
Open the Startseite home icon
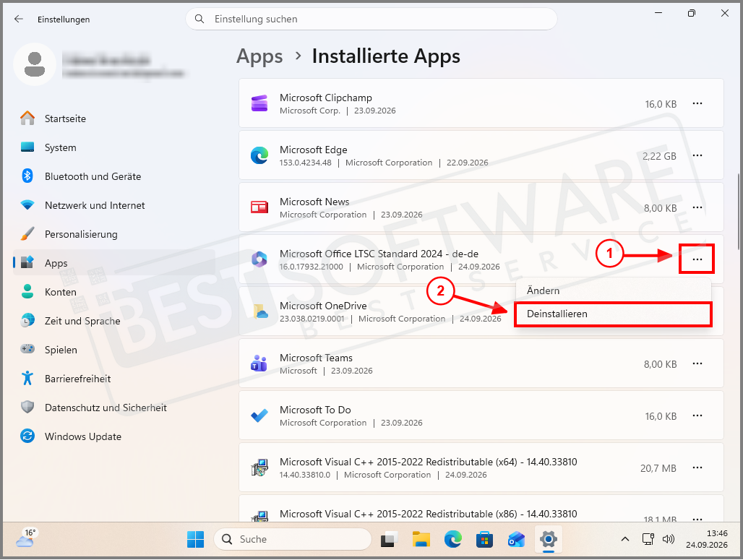pyautogui.click(x=27, y=119)
